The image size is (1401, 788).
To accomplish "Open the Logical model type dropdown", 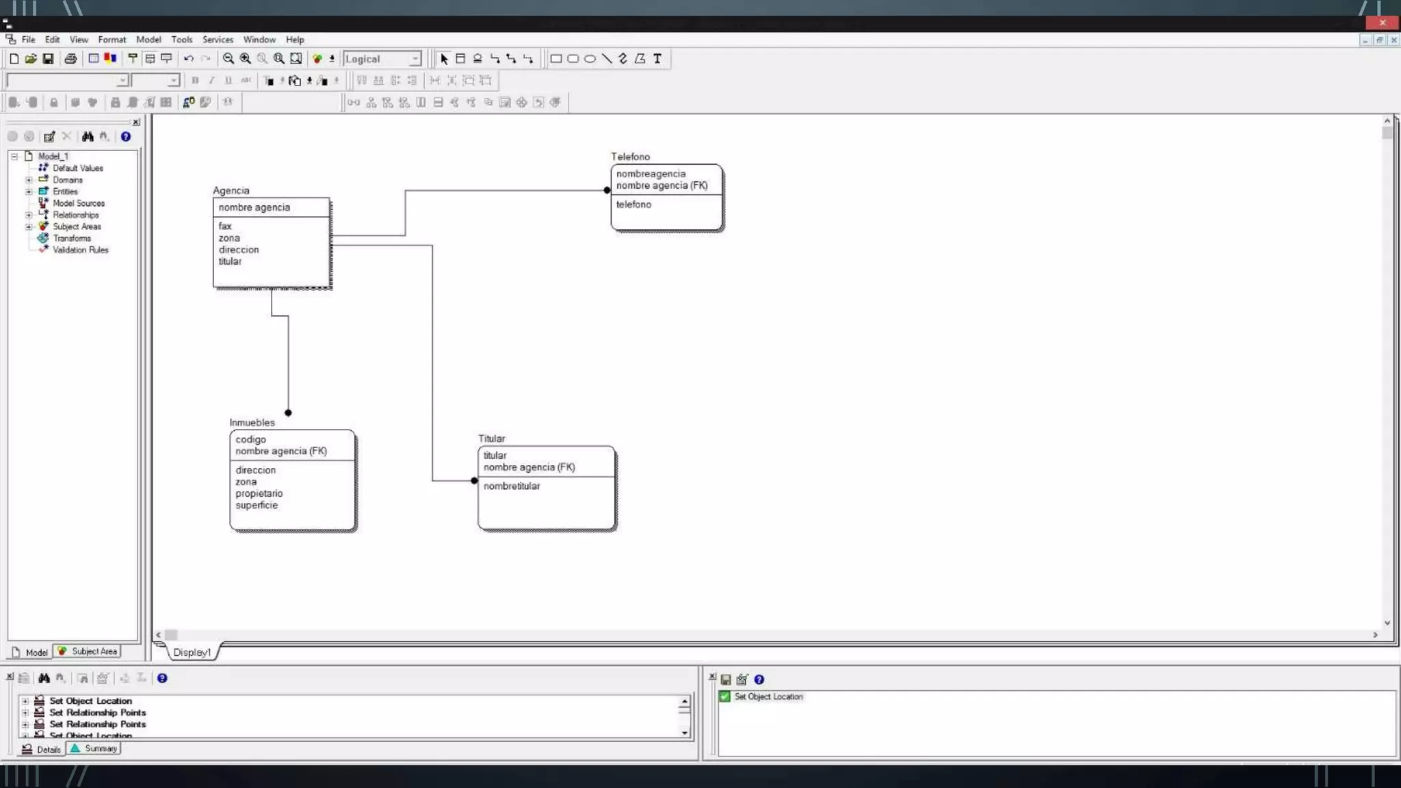I will click(x=415, y=59).
